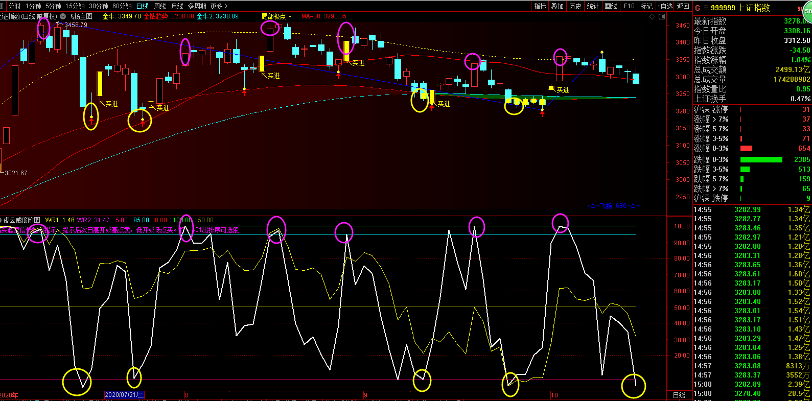Open F10 company info
The width and height of the screenshot is (812, 401).
pos(629,6)
